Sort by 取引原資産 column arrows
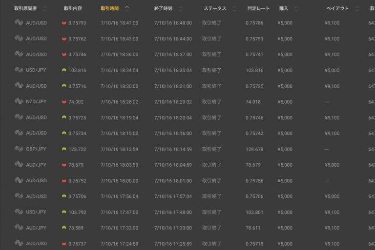This screenshot has width=375, height=250. pyautogui.click(x=45, y=9)
